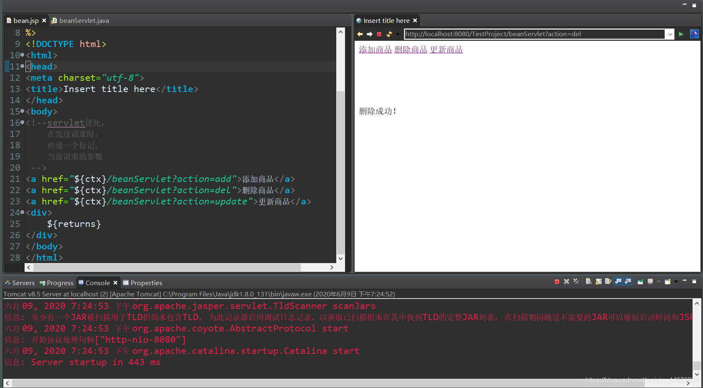Click the <!DOCTYPE html> line

[x=66, y=44]
